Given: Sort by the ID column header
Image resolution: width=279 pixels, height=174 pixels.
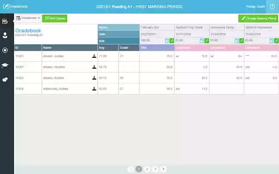Looking at the screenshot, I should point(28,47).
